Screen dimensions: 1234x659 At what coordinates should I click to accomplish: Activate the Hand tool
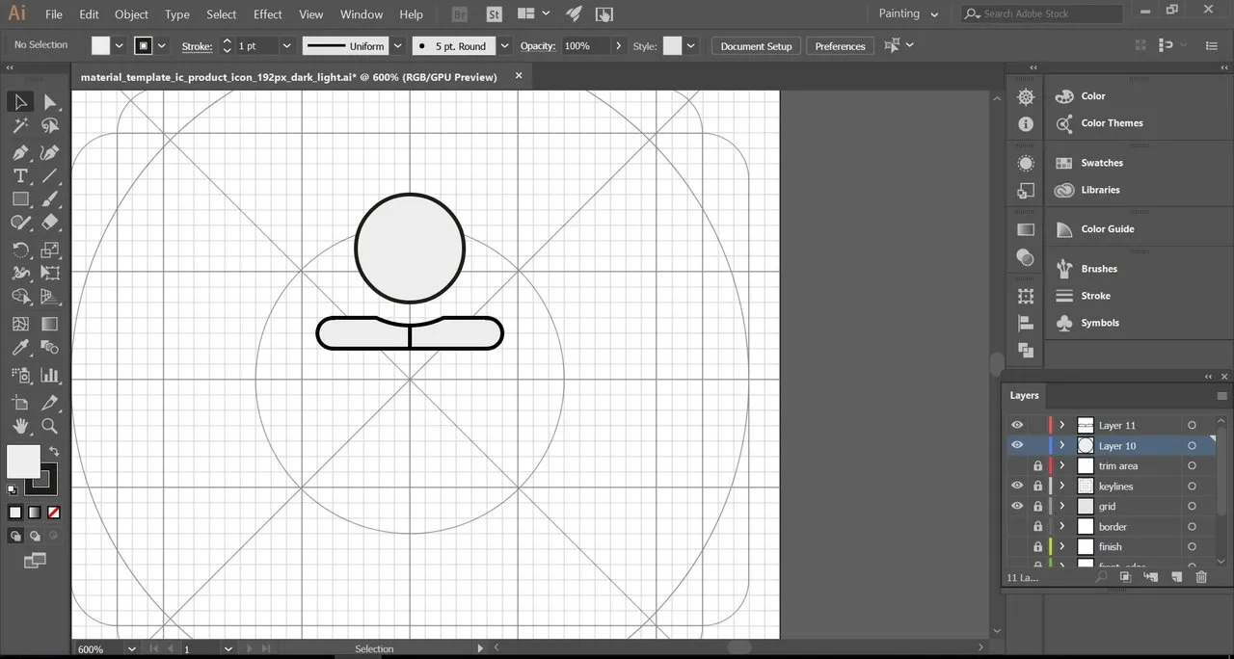(20, 426)
